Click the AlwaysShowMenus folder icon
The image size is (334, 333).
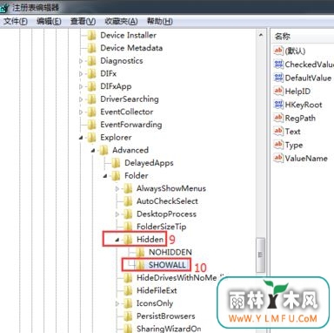[128, 189]
